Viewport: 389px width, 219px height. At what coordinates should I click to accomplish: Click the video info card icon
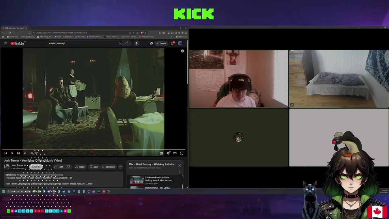(182, 51)
